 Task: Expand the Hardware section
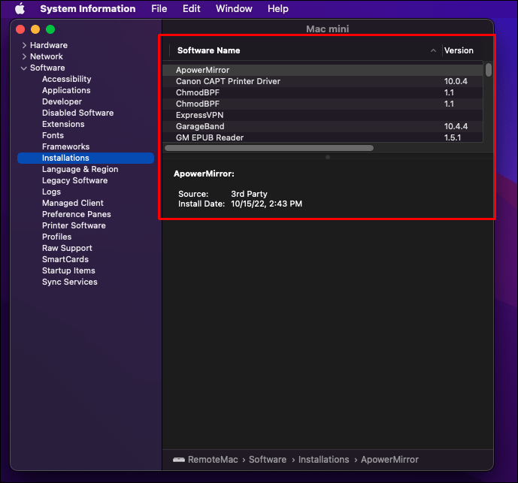coord(24,45)
